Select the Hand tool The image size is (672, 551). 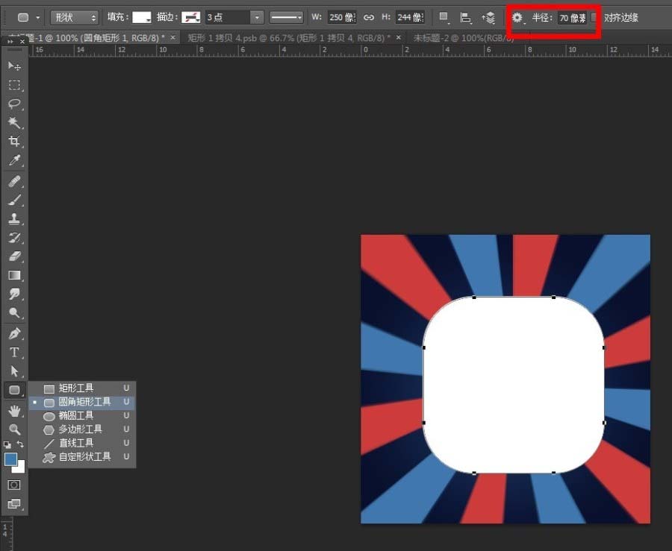coord(15,409)
